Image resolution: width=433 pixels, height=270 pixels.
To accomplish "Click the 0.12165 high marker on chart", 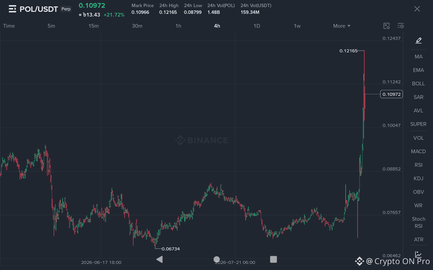I will pyautogui.click(x=348, y=51).
